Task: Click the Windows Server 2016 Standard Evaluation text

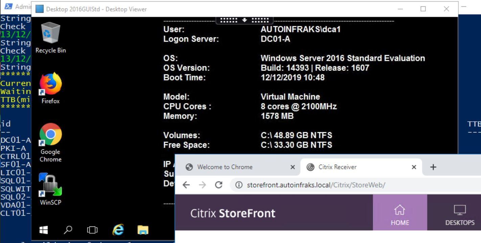Action: point(343,58)
